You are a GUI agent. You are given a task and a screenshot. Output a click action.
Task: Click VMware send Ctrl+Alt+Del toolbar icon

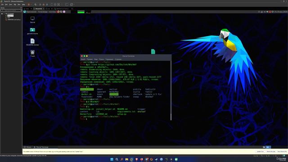point(35,4)
